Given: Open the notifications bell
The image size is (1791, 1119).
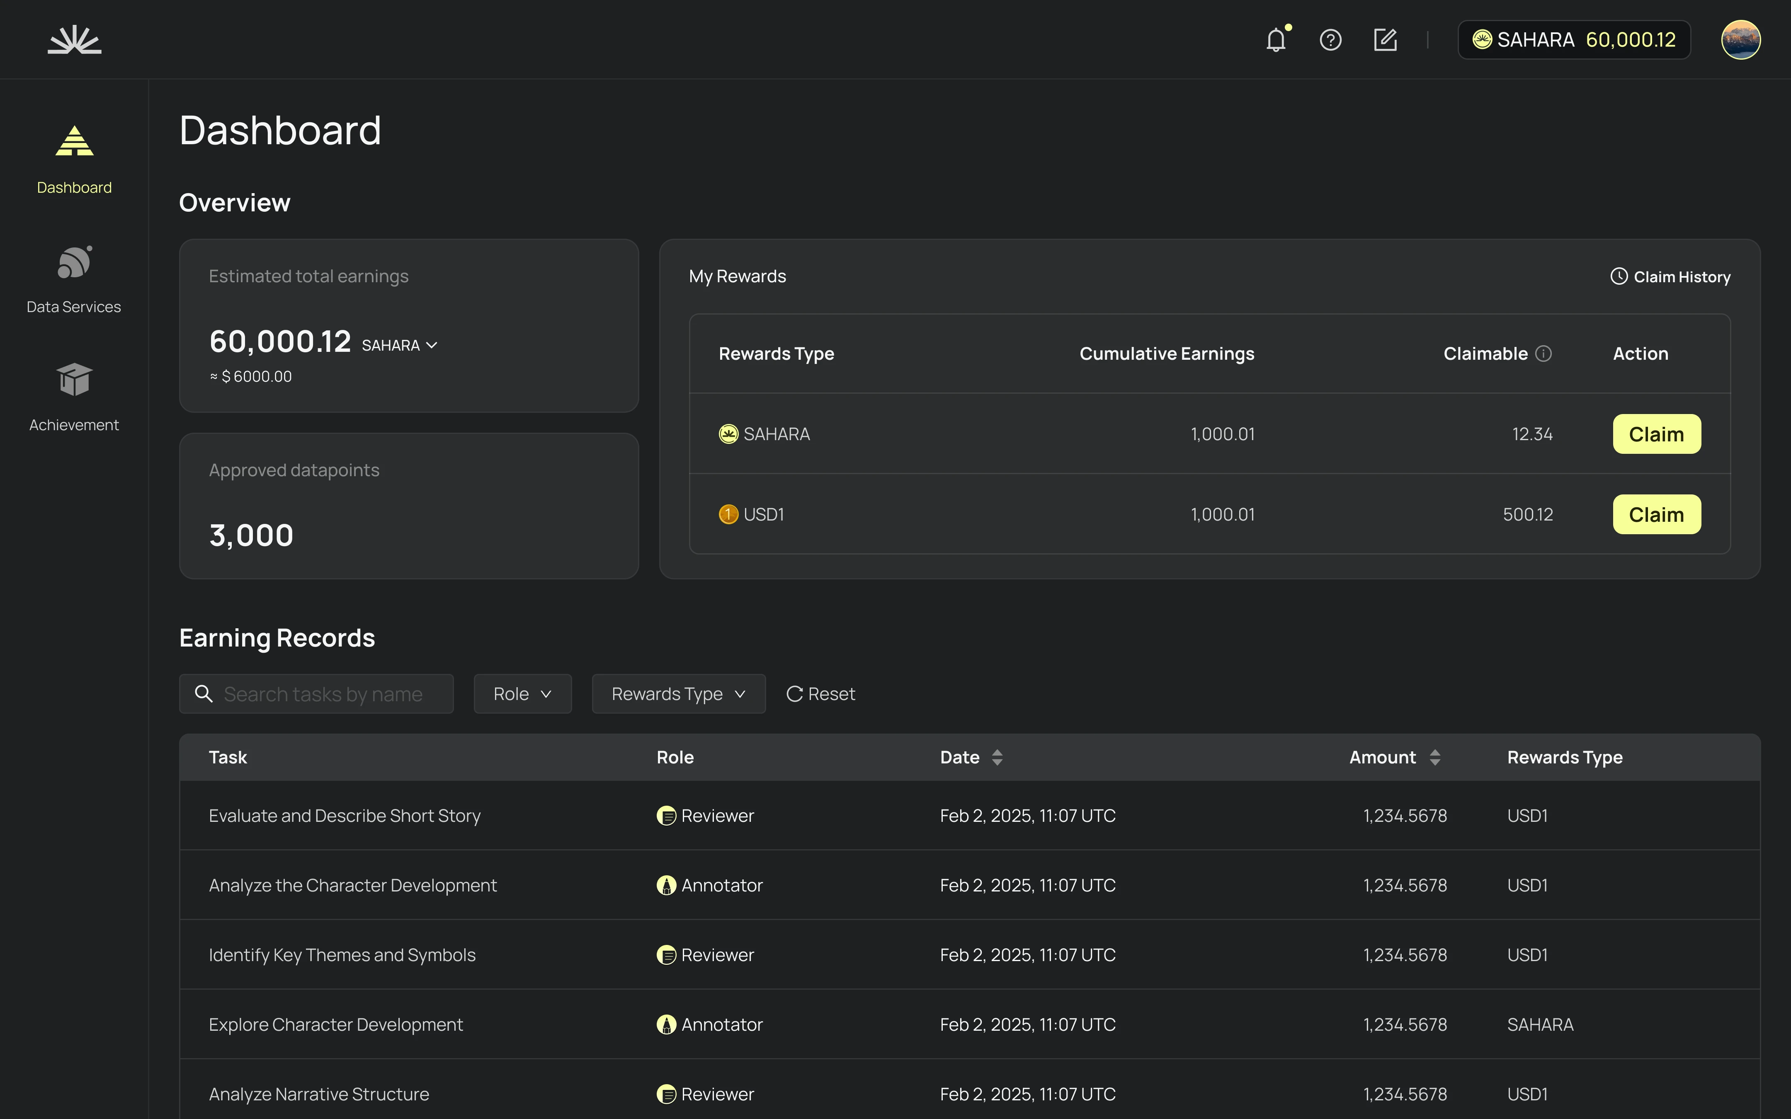Looking at the screenshot, I should (x=1276, y=40).
